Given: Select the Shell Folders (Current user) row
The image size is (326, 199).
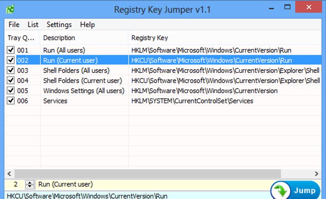Looking at the screenshot, I should [82, 81].
